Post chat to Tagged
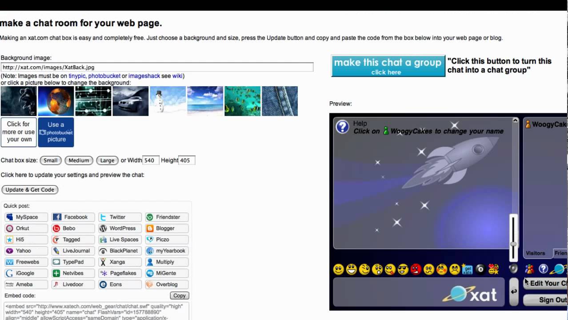This screenshot has height=320, width=568. (73, 240)
